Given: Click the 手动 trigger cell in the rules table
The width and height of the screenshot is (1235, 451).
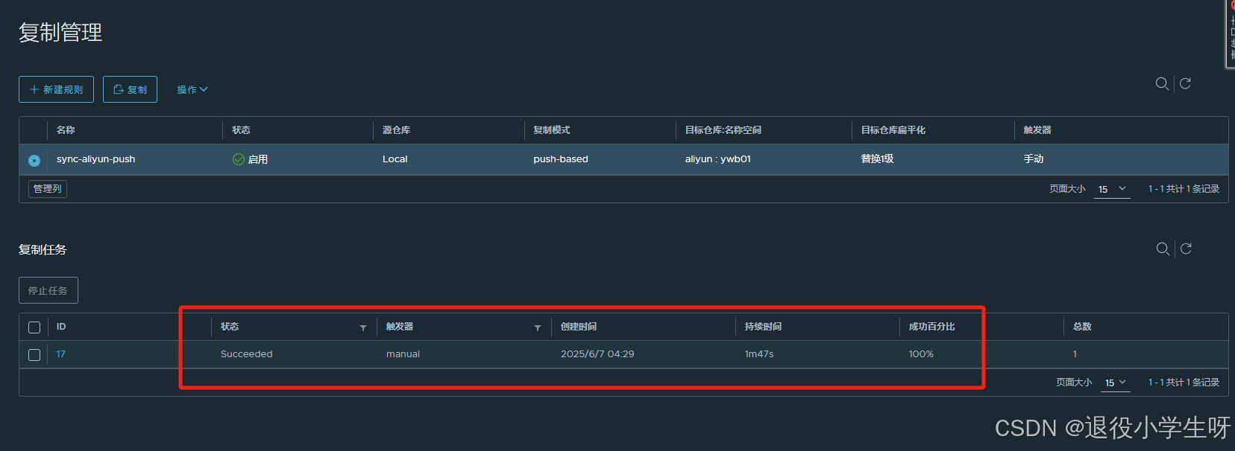Looking at the screenshot, I should [x=1034, y=159].
